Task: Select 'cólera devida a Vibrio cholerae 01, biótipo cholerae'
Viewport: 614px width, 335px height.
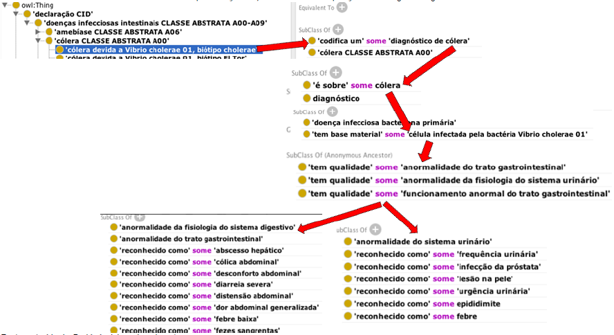Action: 160,50
